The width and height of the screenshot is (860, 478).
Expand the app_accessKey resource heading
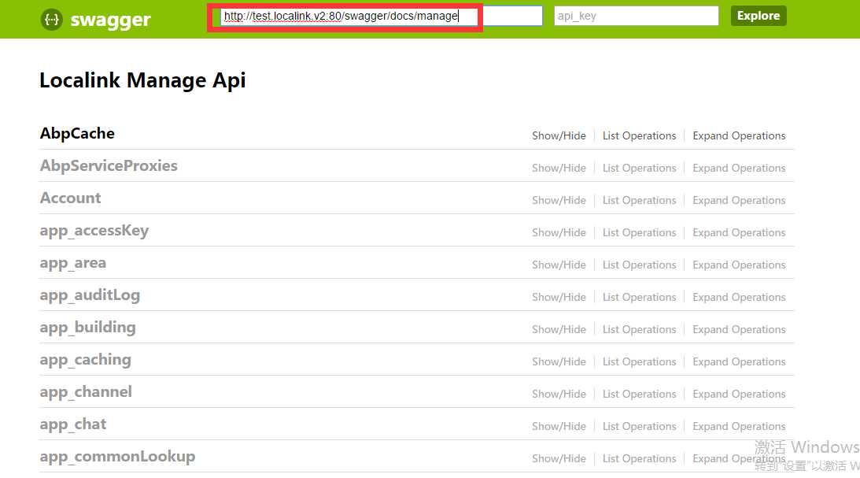(94, 231)
